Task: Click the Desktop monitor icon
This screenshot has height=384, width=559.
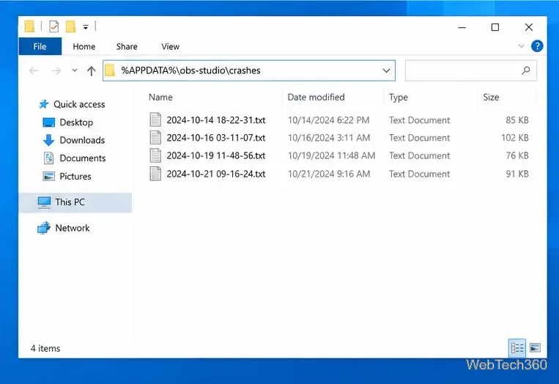Action: click(x=49, y=122)
